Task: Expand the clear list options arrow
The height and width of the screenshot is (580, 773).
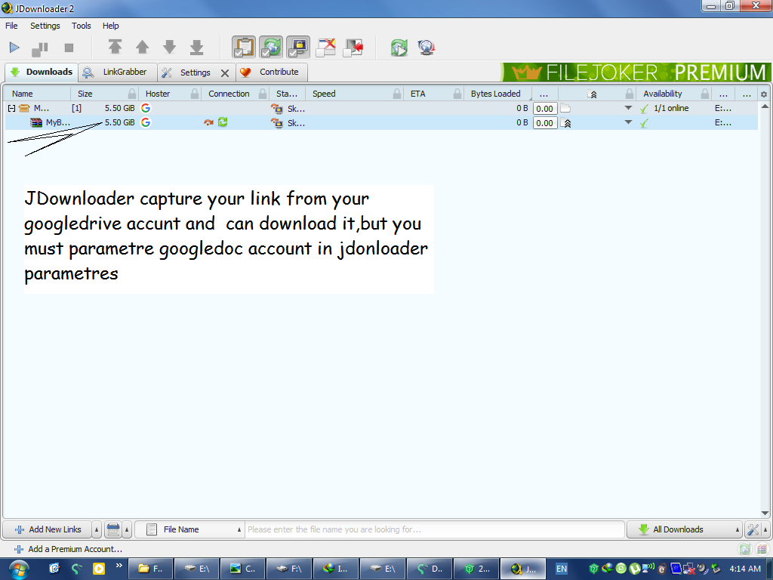Action: coord(127,529)
